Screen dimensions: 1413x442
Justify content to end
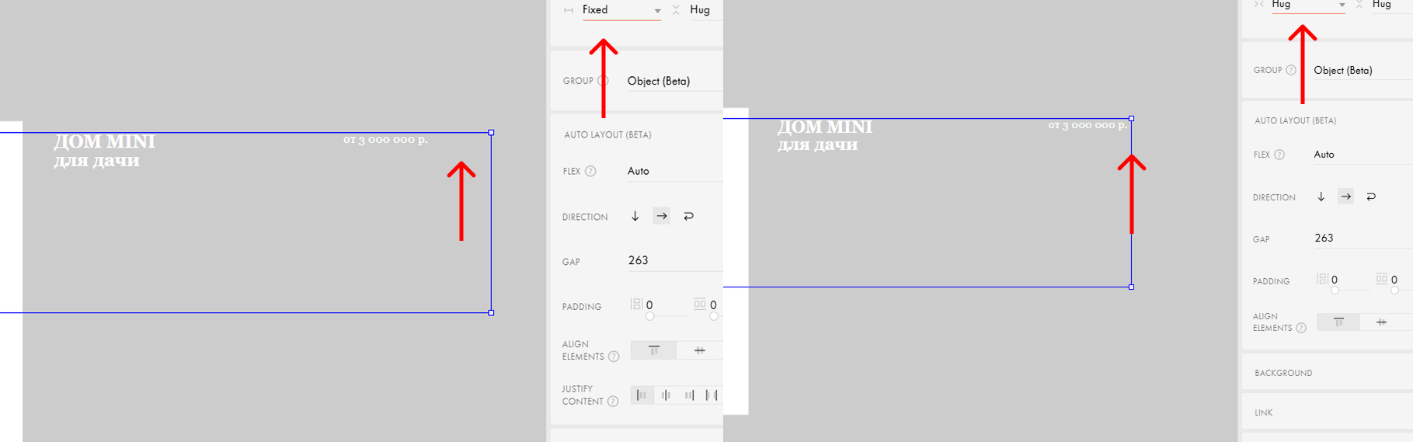coord(689,395)
